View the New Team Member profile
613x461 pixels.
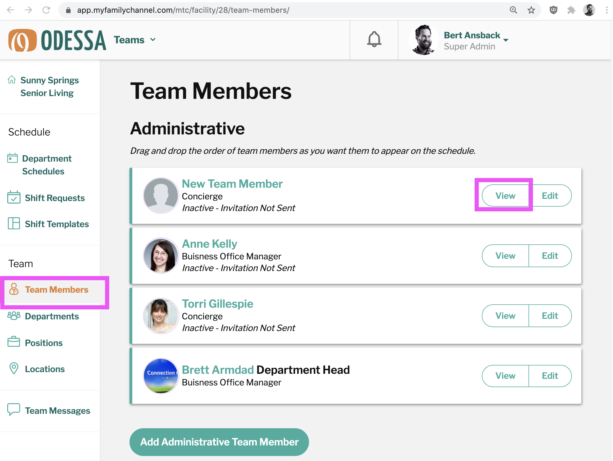[505, 196]
